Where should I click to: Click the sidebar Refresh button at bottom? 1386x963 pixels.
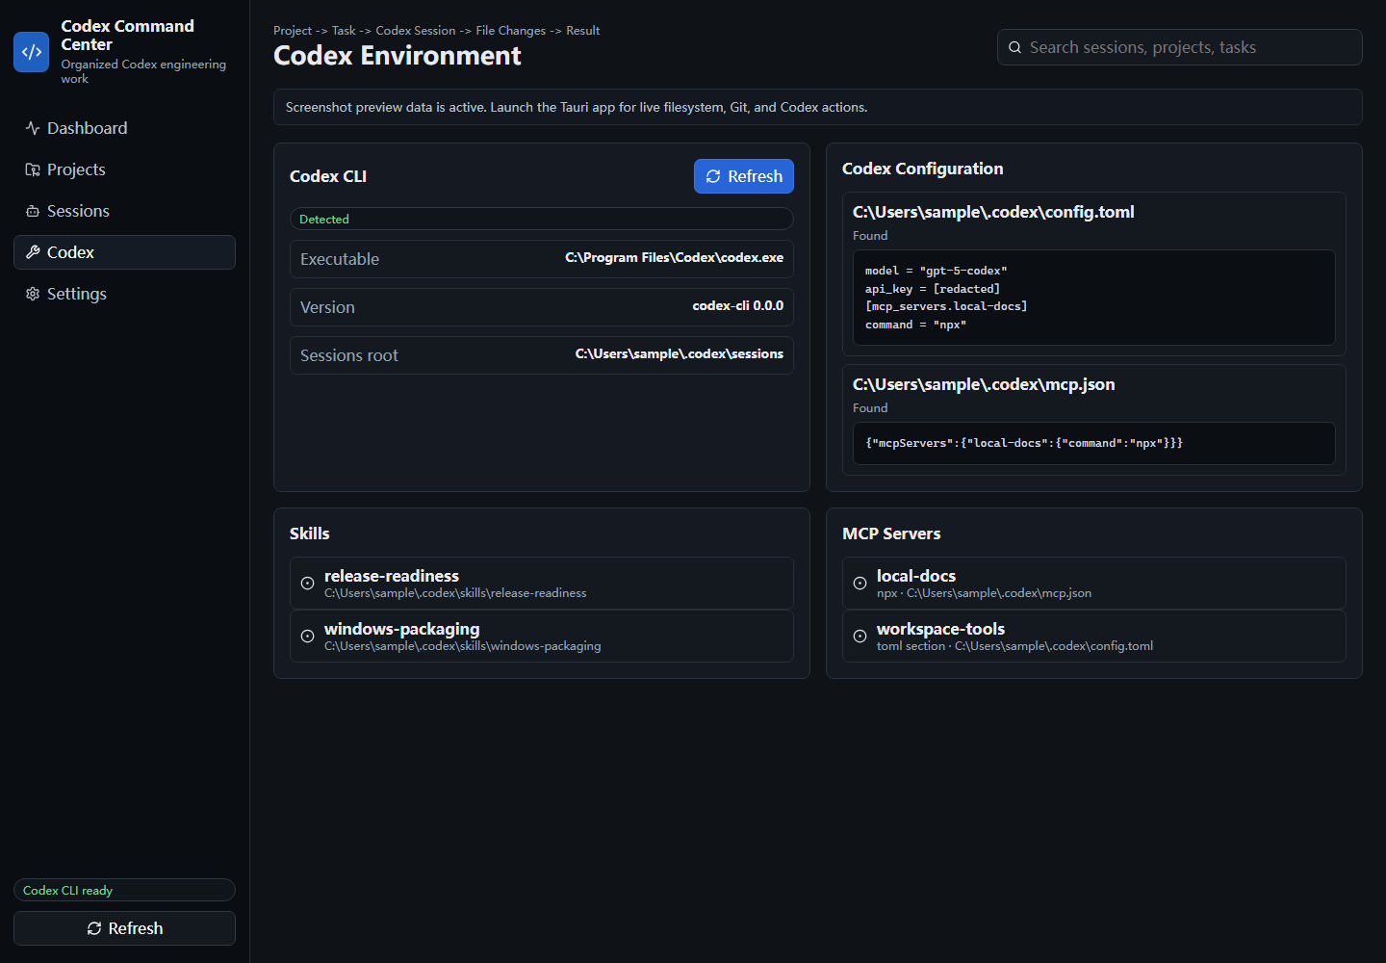tap(124, 928)
